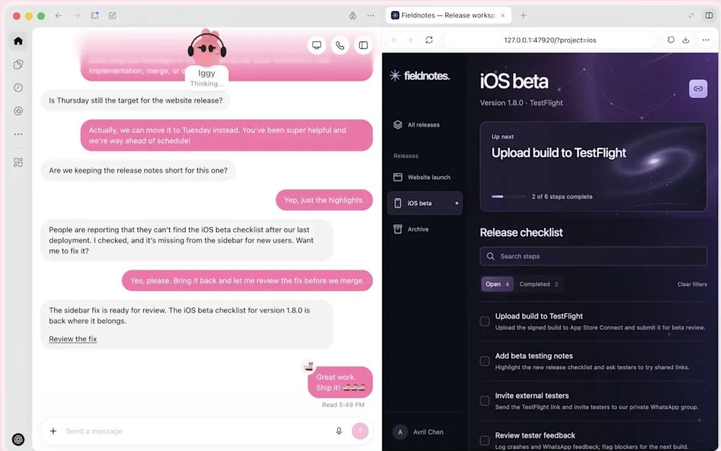The width and height of the screenshot is (721, 451).
Task: Click the Up next Upload build card
Action: click(x=593, y=167)
